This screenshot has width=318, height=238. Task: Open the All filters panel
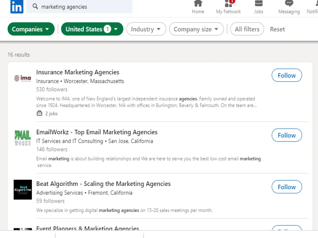(x=247, y=29)
